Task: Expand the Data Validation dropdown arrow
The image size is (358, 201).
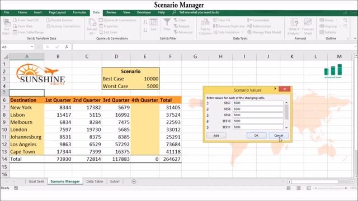Action: click(x=243, y=32)
